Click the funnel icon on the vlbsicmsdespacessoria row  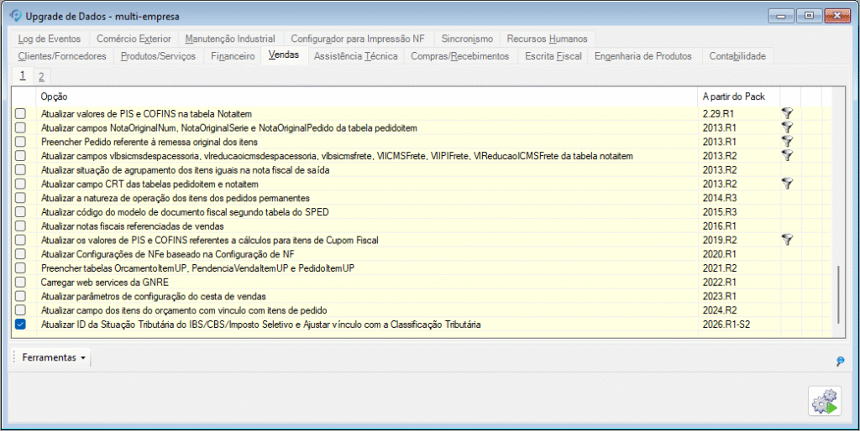click(x=787, y=155)
